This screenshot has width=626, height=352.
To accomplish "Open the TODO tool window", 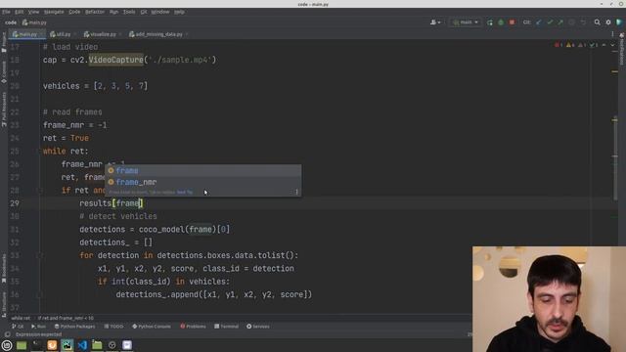I will (113, 327).
